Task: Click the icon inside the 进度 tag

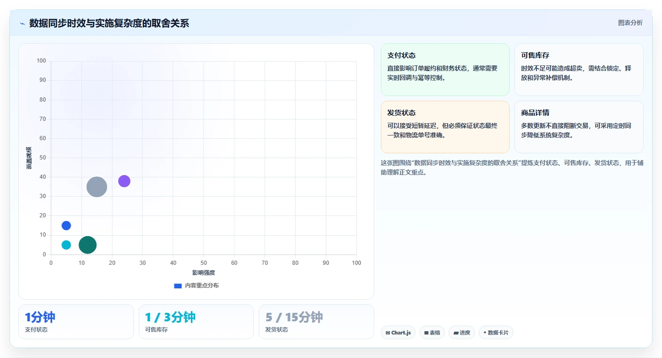Action: pyautogui.click(x=456, y=333)
